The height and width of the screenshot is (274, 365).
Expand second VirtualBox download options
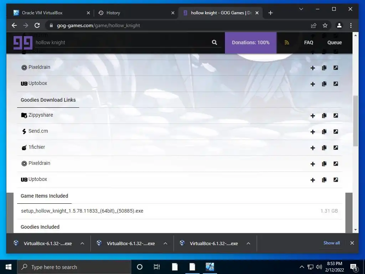click(165, 243)
